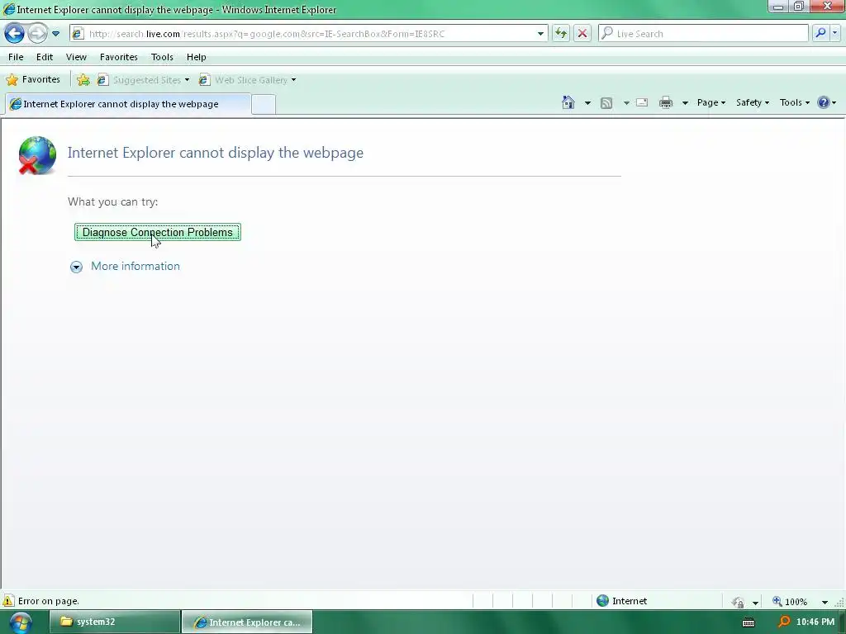Click the Add to Favorites Bar icon
Viewport: 846px width, 634px height.
(83, 80)
